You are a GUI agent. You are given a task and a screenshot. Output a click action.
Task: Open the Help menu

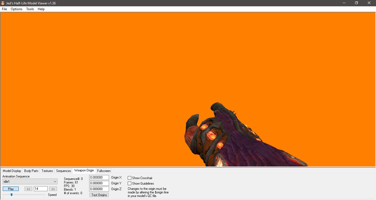41,9
